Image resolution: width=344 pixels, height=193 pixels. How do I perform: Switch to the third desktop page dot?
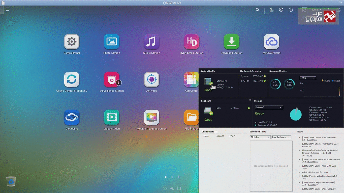pos(178,177)
